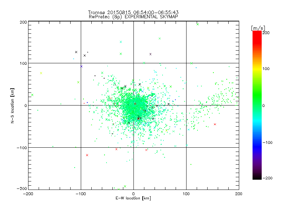
Task: Click the 0 tick label on N-S axis
Action: coord(26,105)
